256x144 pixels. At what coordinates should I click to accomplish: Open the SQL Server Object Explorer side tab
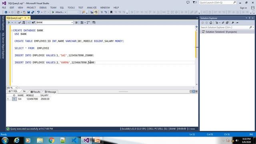3,46
